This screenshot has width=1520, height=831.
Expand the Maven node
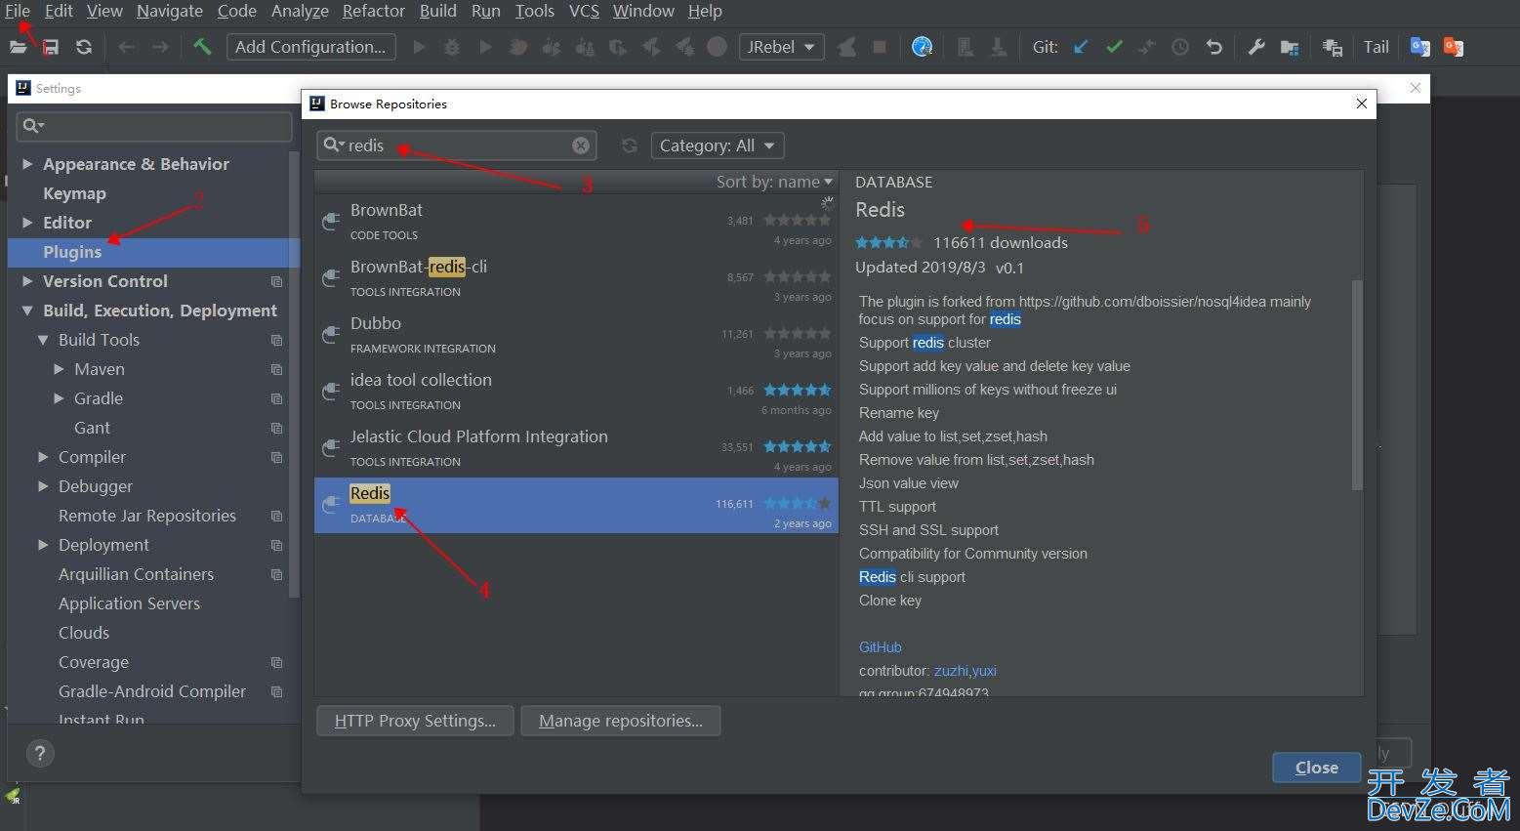click(59, 369)
